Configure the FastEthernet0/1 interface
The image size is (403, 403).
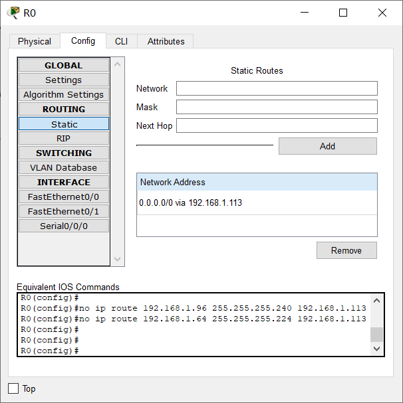coord(64,212)
